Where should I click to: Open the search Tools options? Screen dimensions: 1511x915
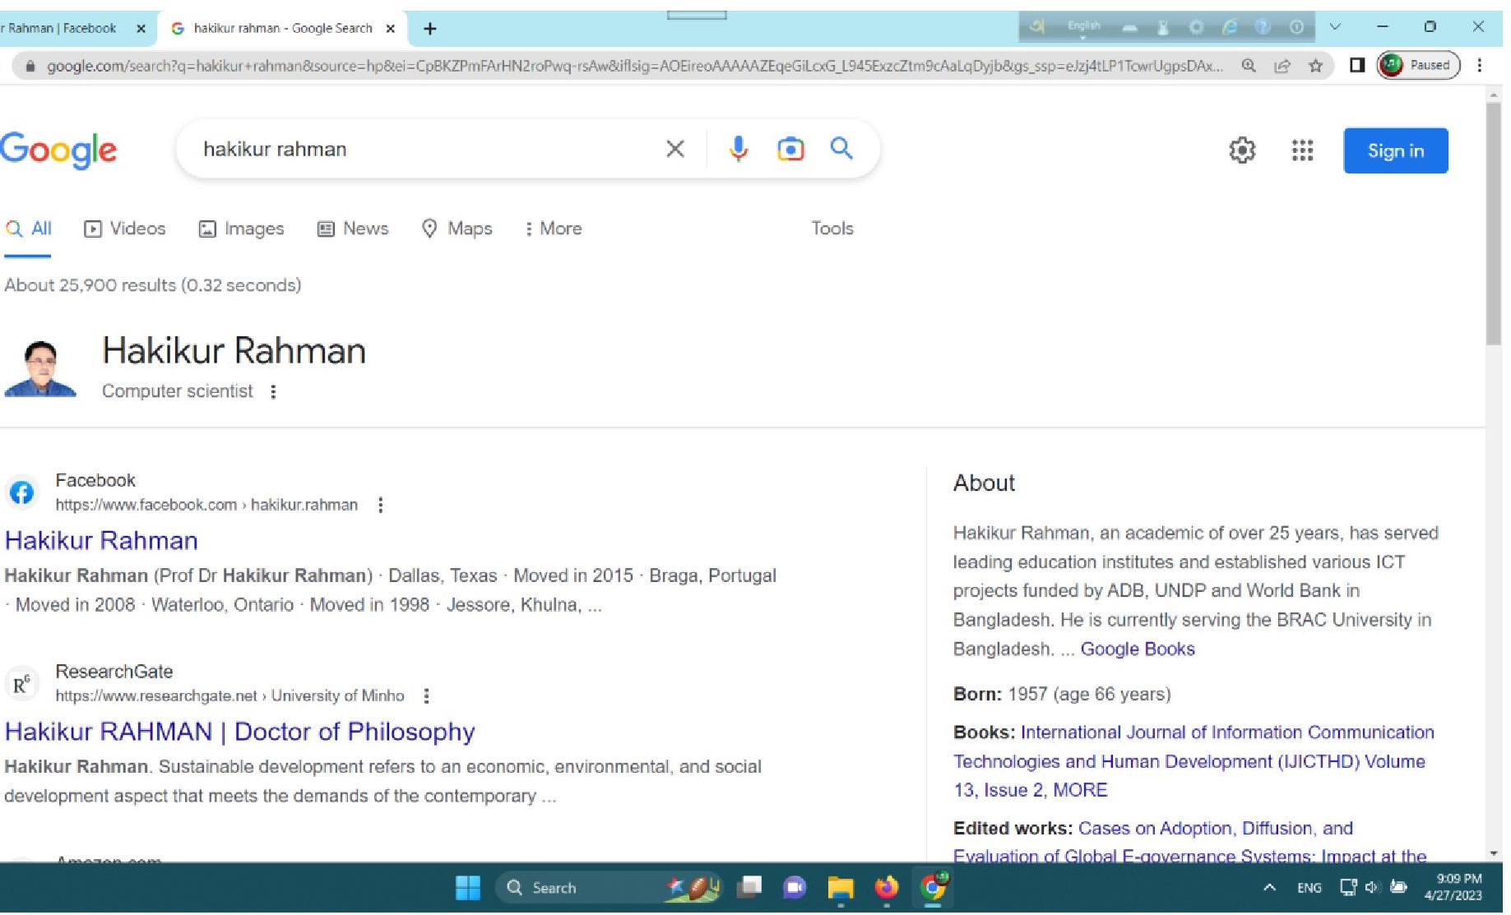click(832, 229)
